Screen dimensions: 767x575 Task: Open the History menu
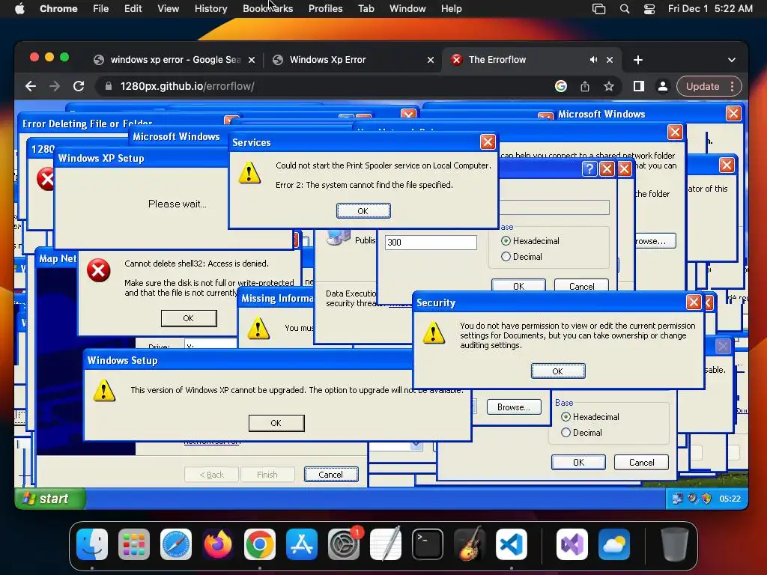pos(210,8)
